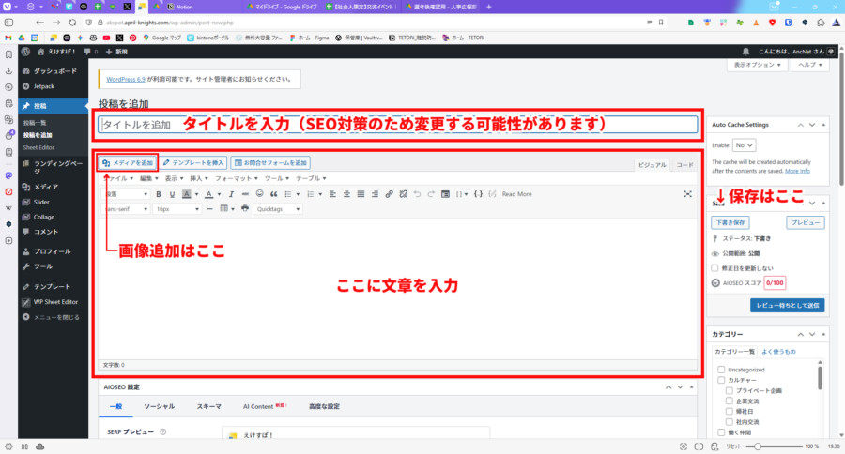Viewport: 845px width, 454px height.
Task: Click the insert link icon
Action: tap(389, 194)
